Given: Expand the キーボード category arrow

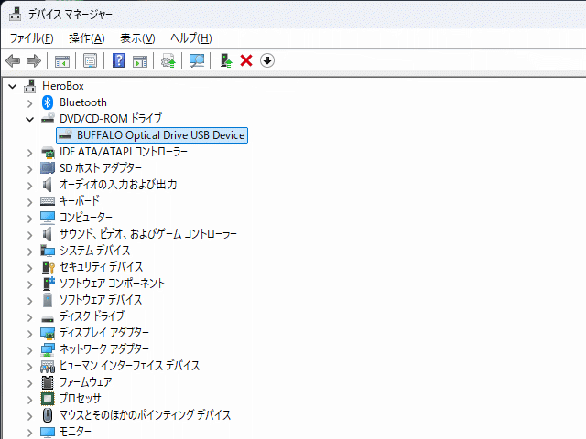Looking at the screenshot, I should [x=31, y=201].
